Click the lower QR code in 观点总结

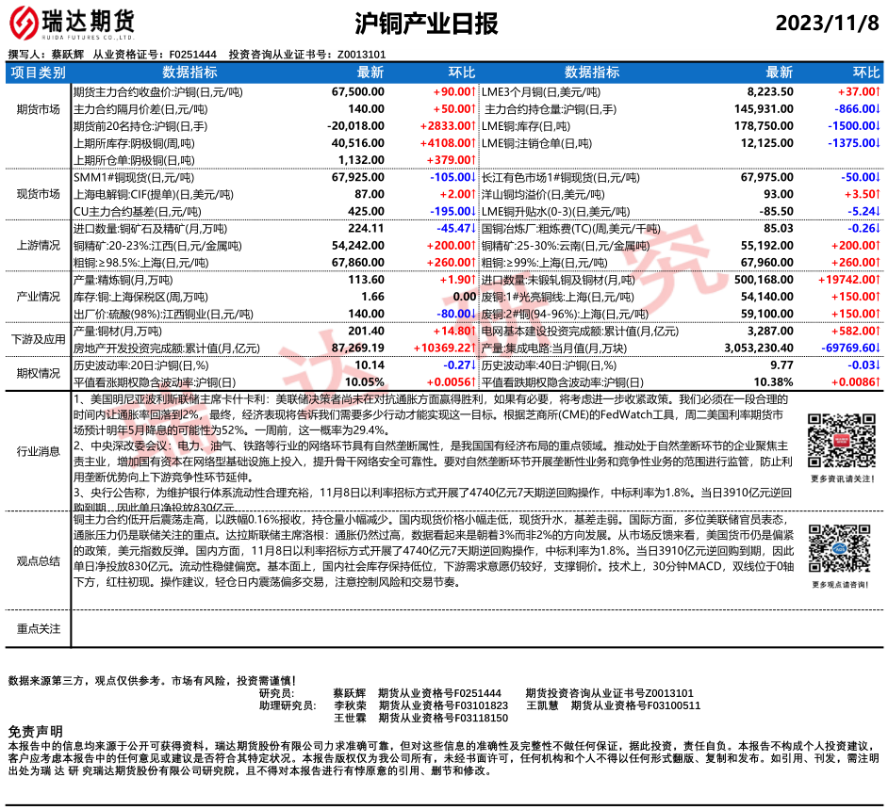(836, 549)
